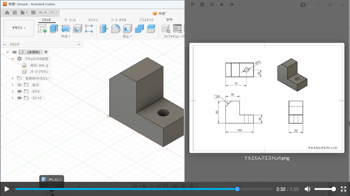
Task: Expand 名前の付いたビュー node
Action: (x=13, y=78)
